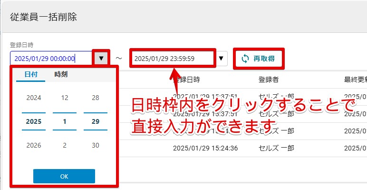Click the start datetime field 2025/01/29 00:00:00
This screenshot has height=190, width=367.
52,59
